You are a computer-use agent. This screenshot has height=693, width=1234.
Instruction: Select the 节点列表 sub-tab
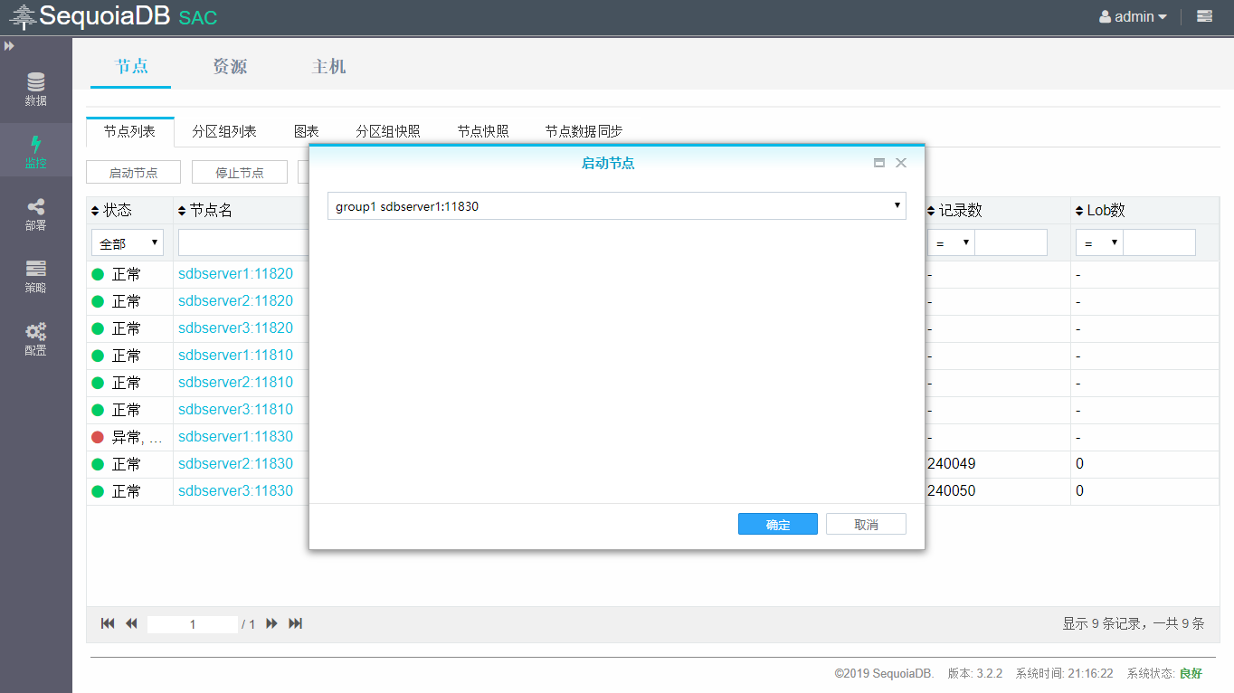pyautogui.click(x=129, y=131)
